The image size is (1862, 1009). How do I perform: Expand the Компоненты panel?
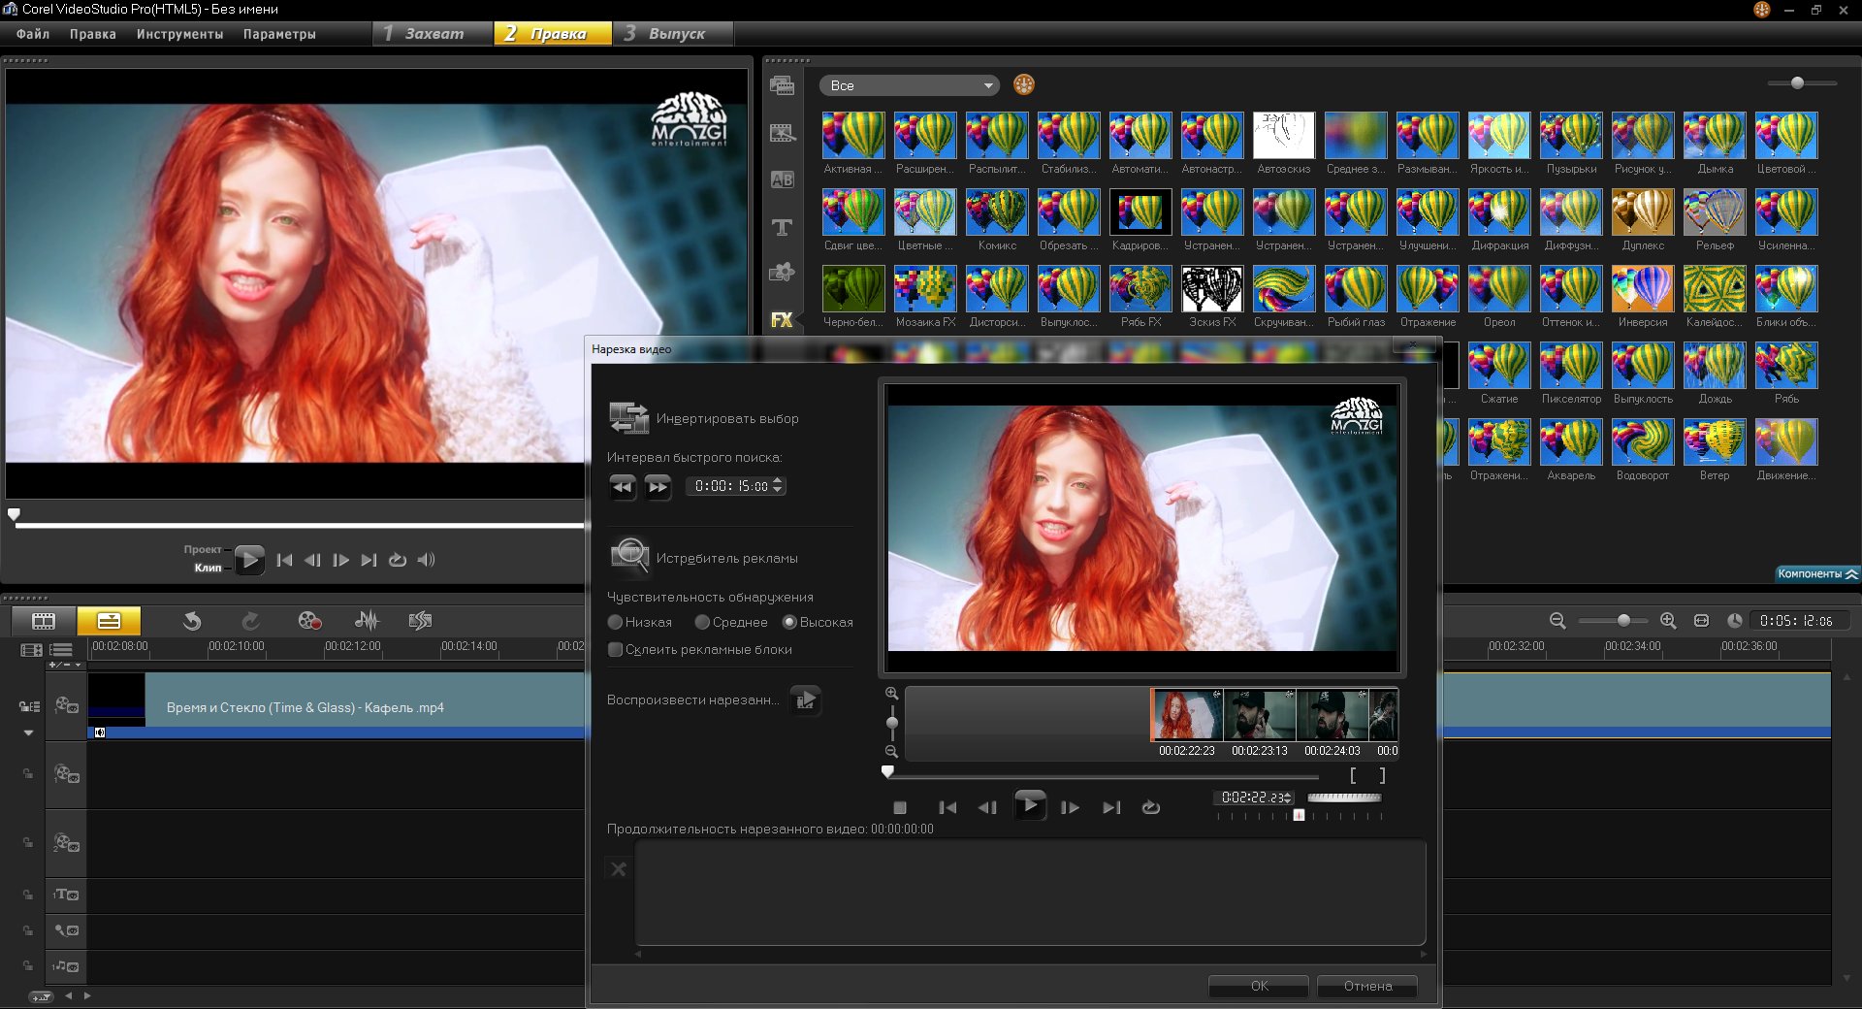coord(1817,573)
